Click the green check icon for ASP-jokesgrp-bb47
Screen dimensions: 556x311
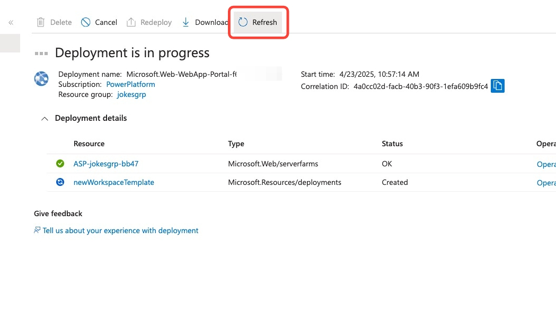60,164
